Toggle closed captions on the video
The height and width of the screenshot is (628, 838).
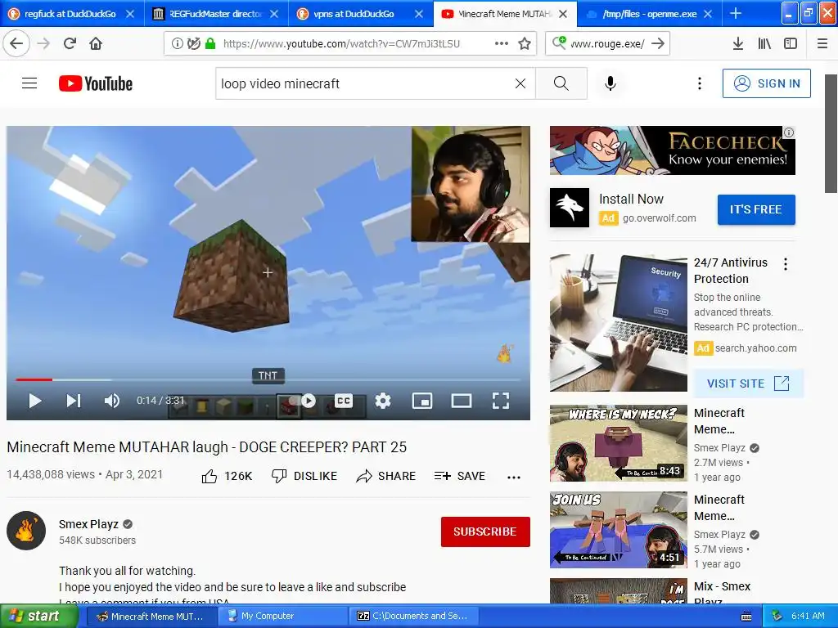[344, 401]
